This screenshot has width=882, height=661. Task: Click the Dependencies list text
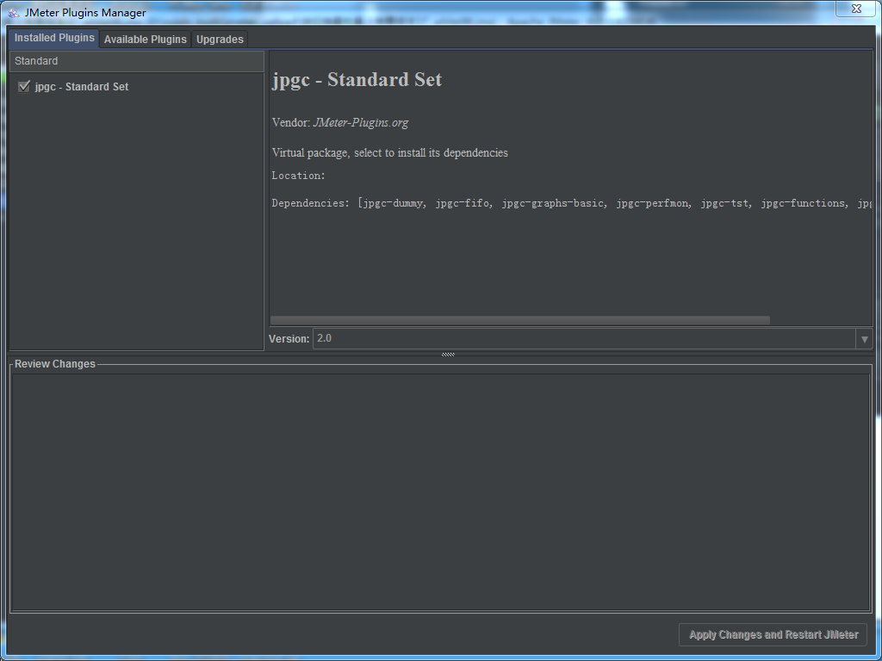tap(572, 203)
